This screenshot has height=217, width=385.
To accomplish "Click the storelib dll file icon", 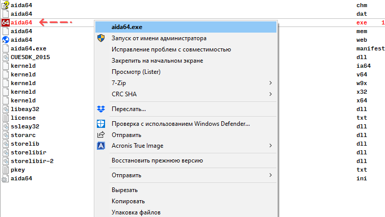I will click(x=6, y=144).
